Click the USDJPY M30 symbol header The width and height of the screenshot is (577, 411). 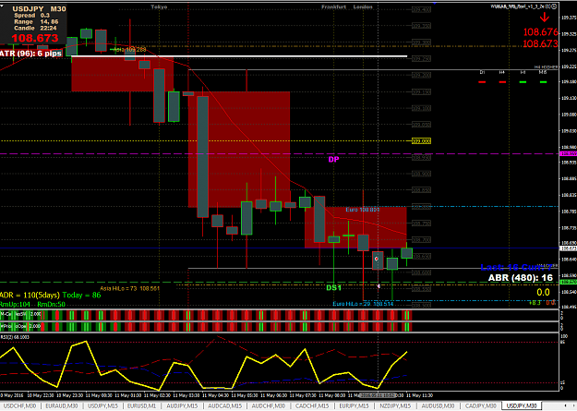(x=40, y=9)
